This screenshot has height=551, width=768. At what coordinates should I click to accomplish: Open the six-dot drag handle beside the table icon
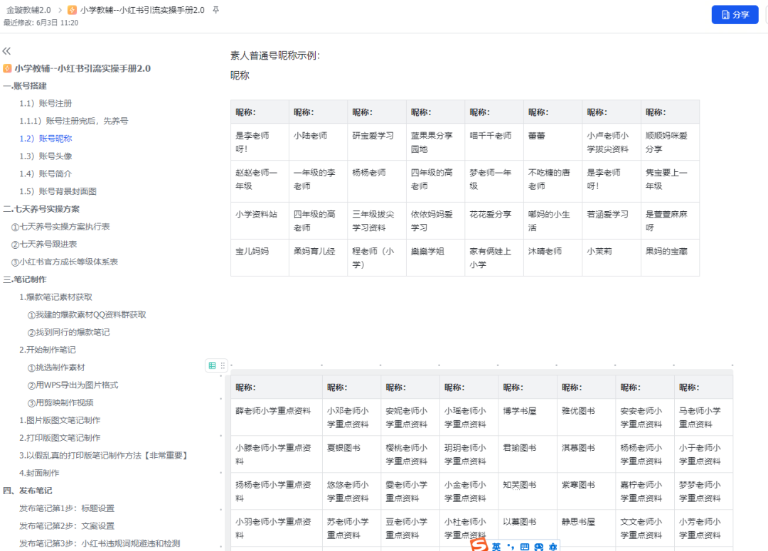tap(223, 365)
